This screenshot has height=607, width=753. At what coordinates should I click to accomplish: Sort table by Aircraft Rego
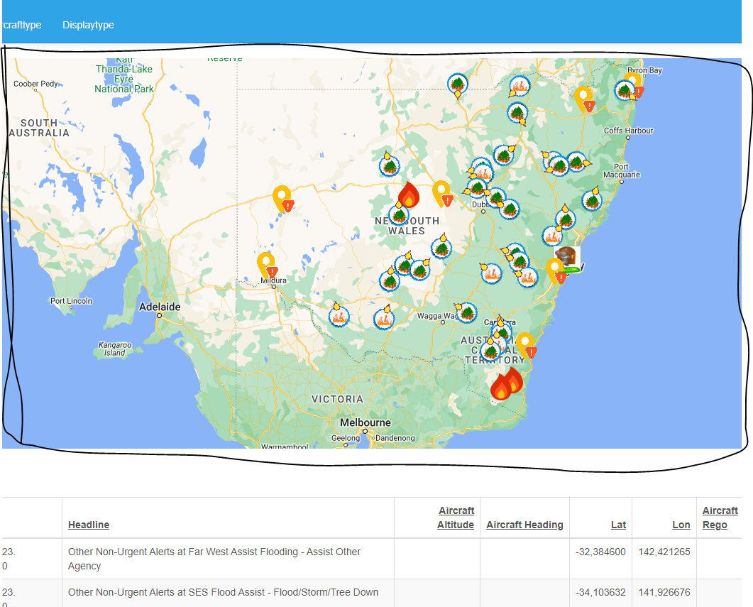tap(720, 518)
